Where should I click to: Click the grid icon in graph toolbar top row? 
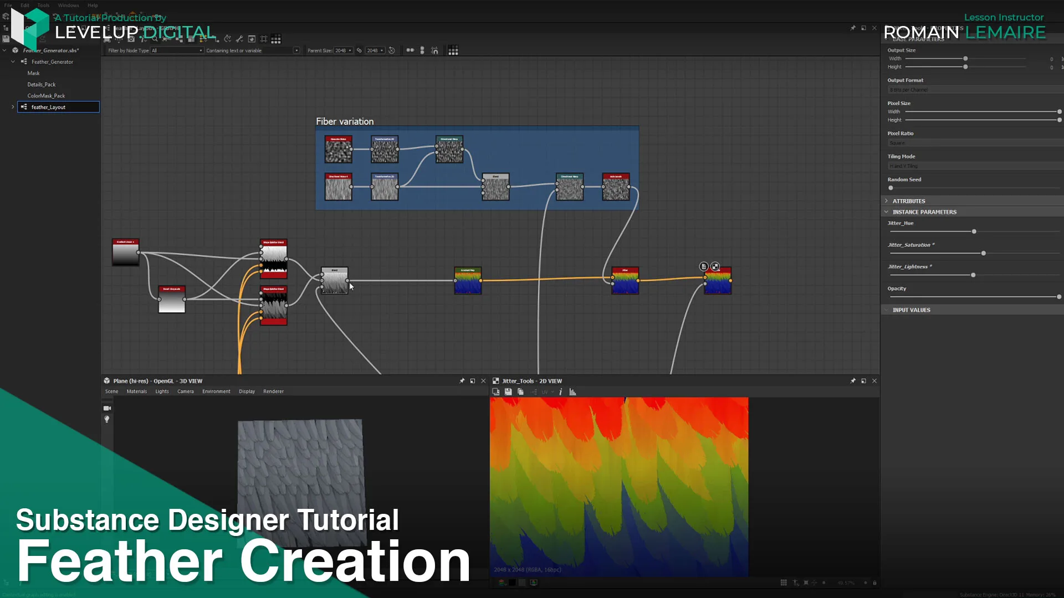tap(276, 39)
